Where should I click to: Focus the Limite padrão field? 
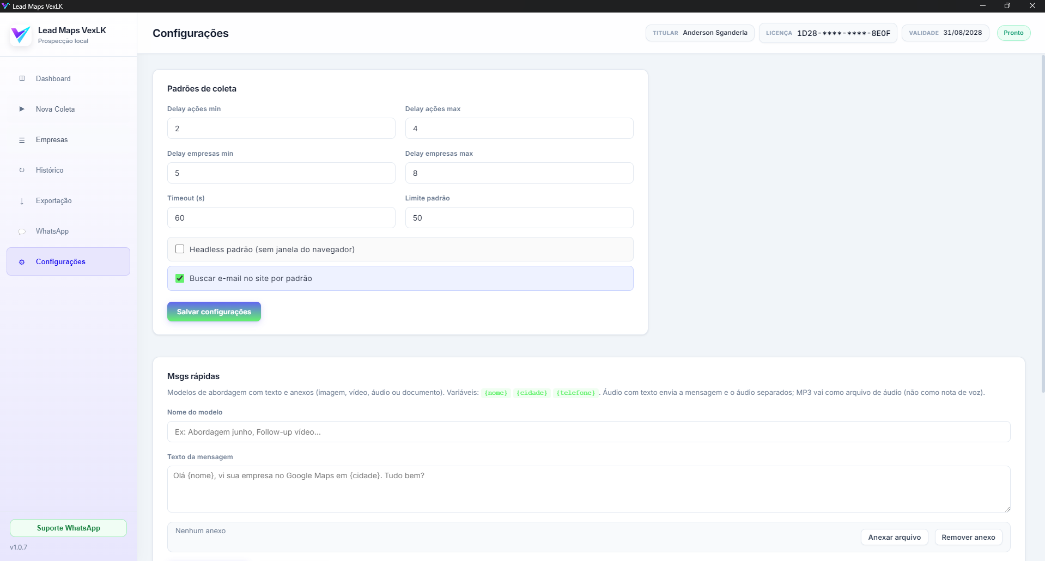519,218
